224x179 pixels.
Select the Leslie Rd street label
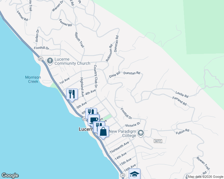pyautogui.click(x=182, y=95)
